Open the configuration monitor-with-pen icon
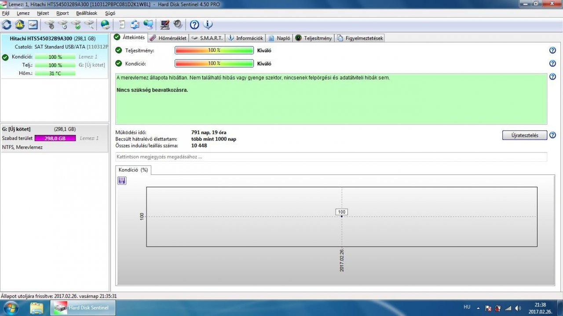 pyautogui.click(x=165, y=25)
